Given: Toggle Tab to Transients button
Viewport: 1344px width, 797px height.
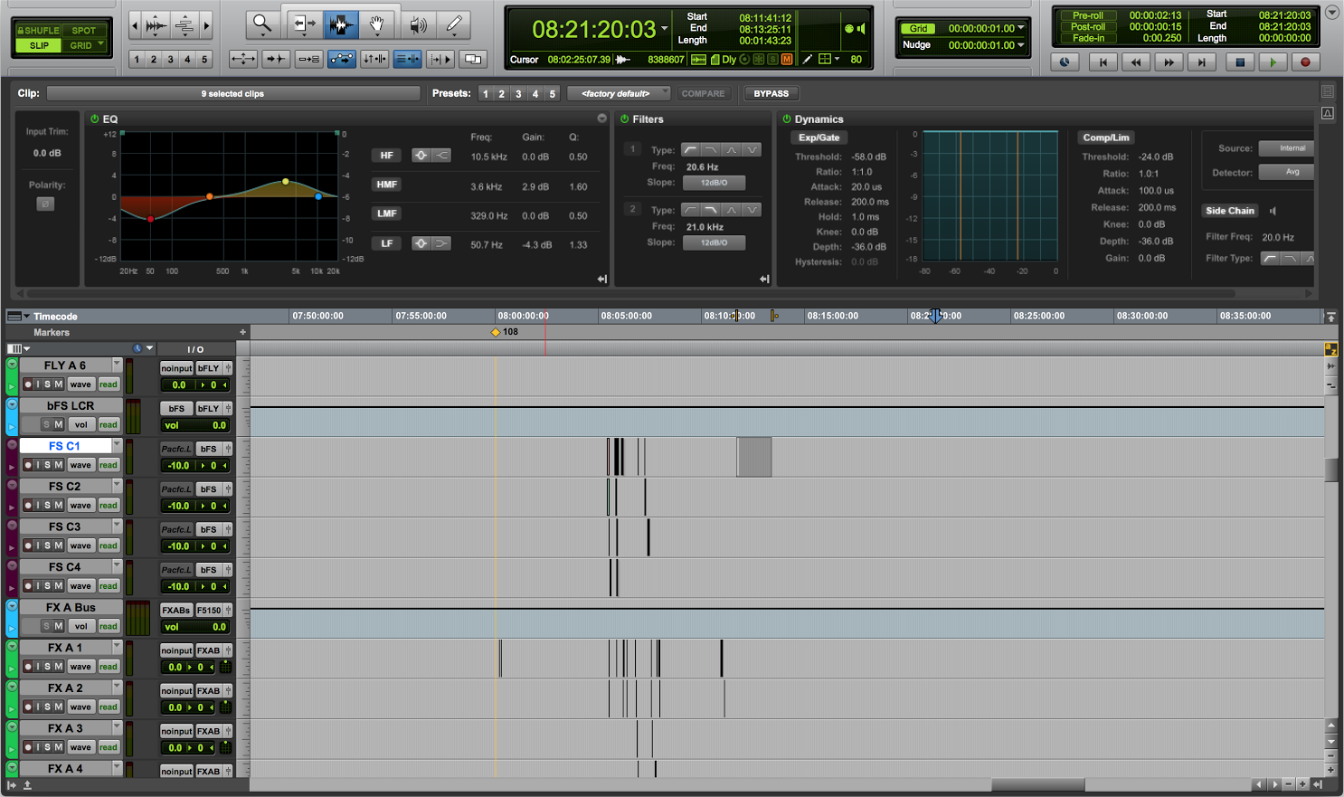Looking at the screenshot, I should (276, 59).
